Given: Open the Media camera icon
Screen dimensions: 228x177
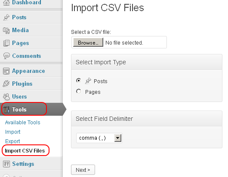Looking at the screenshot, I should (x=6, y=30).
